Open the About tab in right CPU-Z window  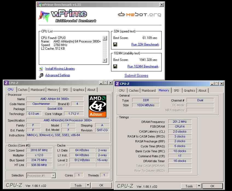pos(202,91)
